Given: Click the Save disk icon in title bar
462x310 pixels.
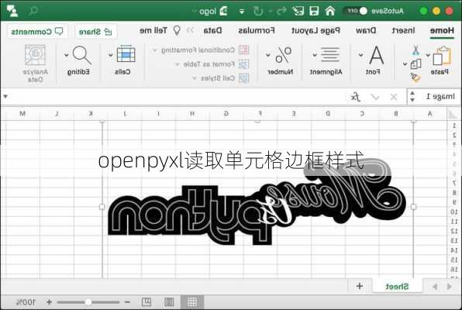Looking at the screenshot, I should coord(314,11).
